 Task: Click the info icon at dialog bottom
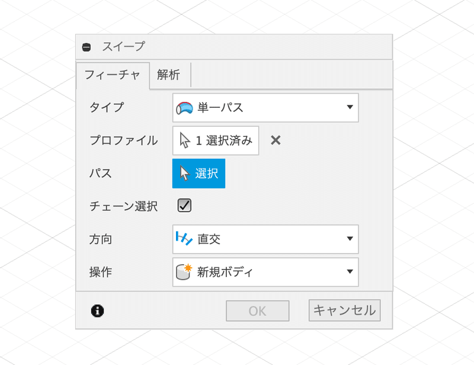pos(97,310)
